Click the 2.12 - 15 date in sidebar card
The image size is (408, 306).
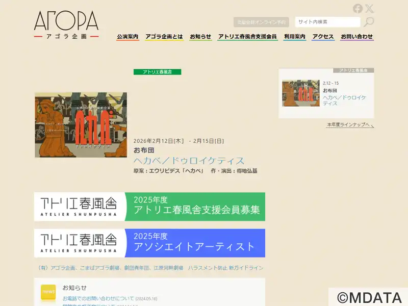[x=330, y=83]
